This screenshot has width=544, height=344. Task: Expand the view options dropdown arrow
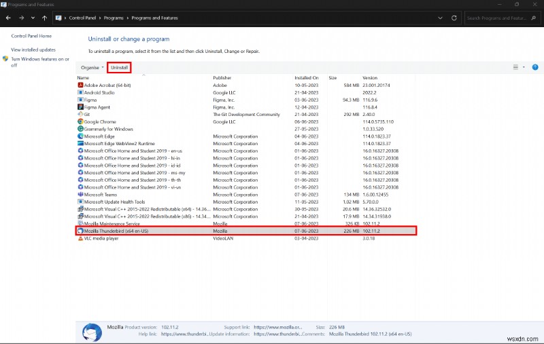[524, 67]
